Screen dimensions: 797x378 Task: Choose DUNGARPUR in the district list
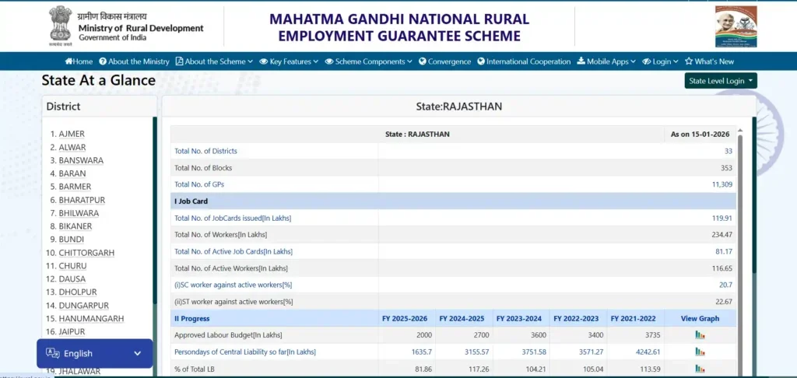(83, 306)
